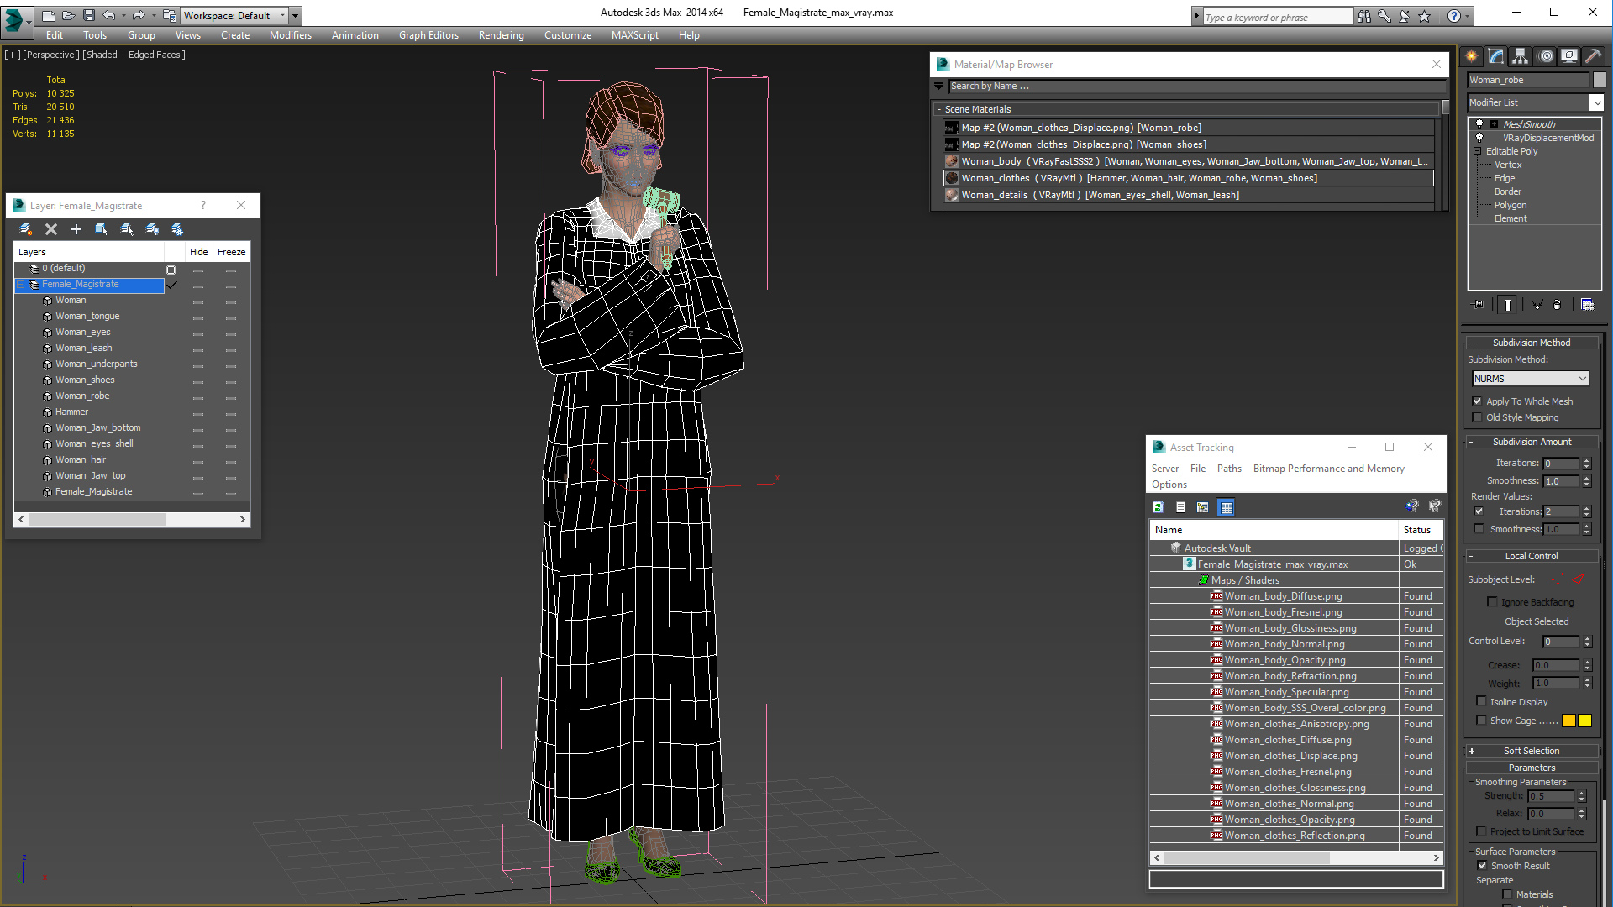Open the Graph Editors menu

click(428, 35)
